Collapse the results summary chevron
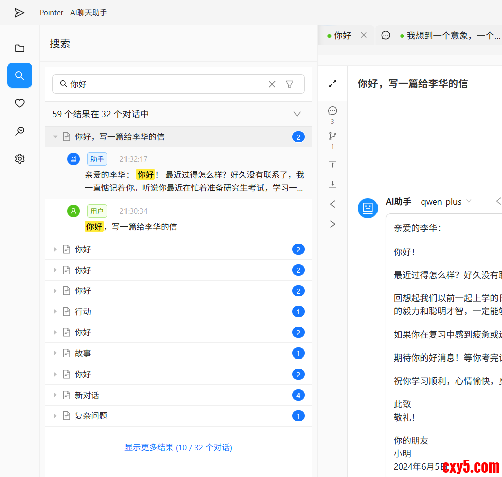 coord(297,114)
